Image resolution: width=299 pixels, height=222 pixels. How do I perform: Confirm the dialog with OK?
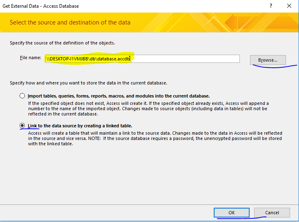pos(232,213)
